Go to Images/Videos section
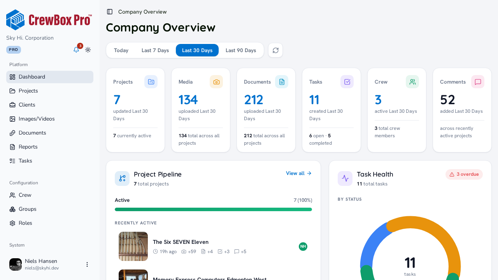Viewport: 498px width, 280px height. (50, 119)
